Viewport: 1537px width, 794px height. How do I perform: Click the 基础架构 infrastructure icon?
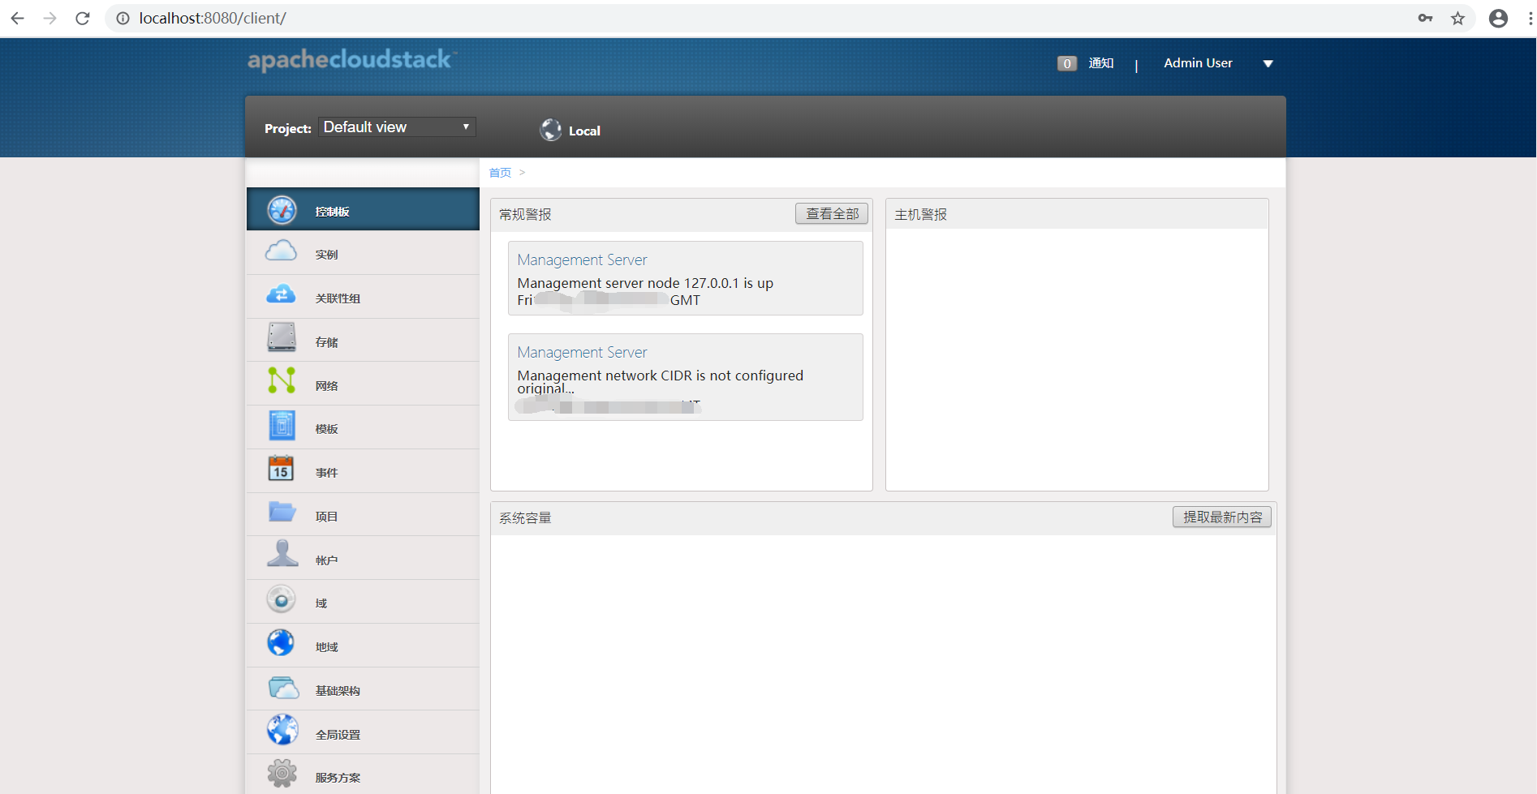[283, 688]
